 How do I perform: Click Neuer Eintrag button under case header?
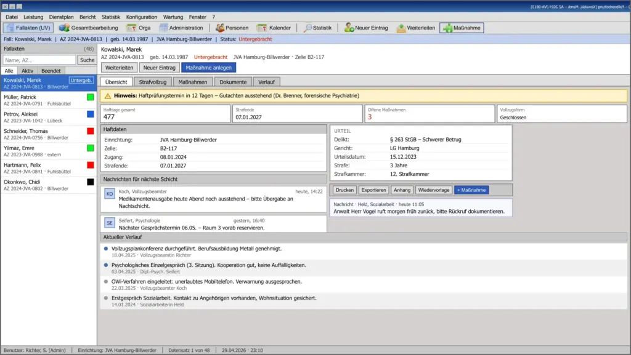[160, 68]
